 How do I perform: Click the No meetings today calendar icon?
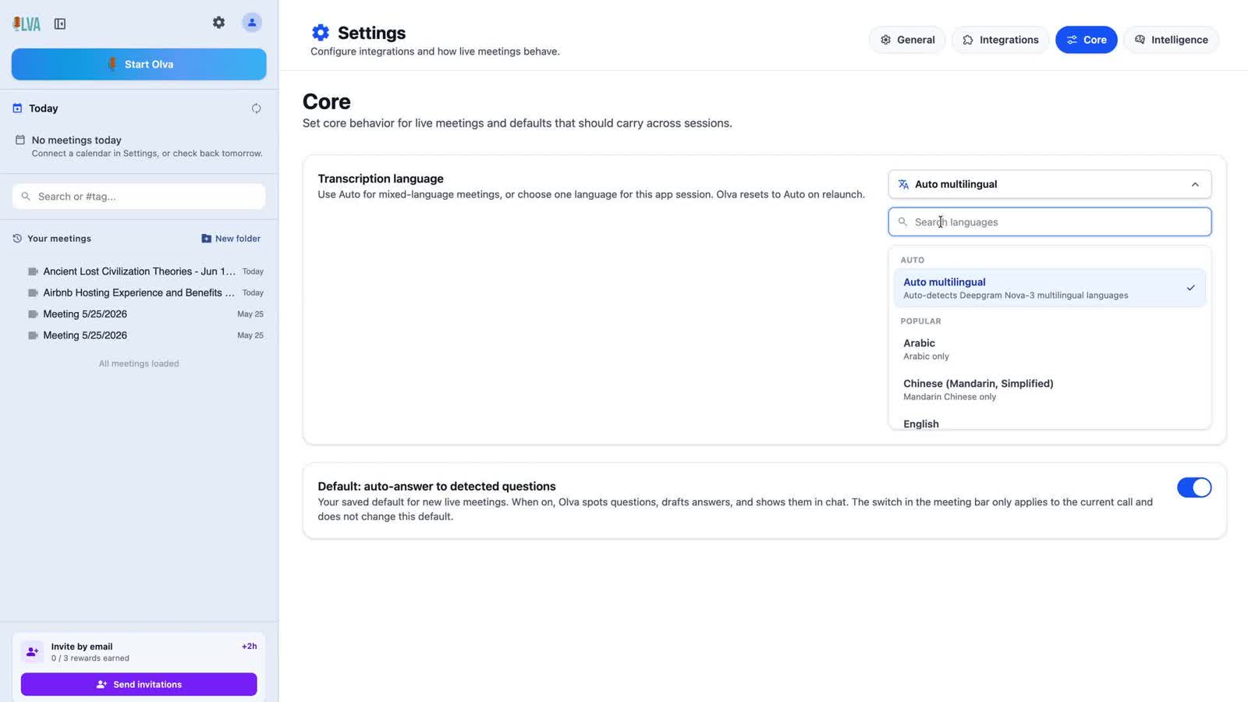pyautogui.click(x=20, y=140)
